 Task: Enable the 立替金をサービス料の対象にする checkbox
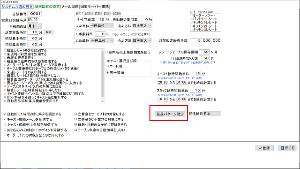click(76, 114)
